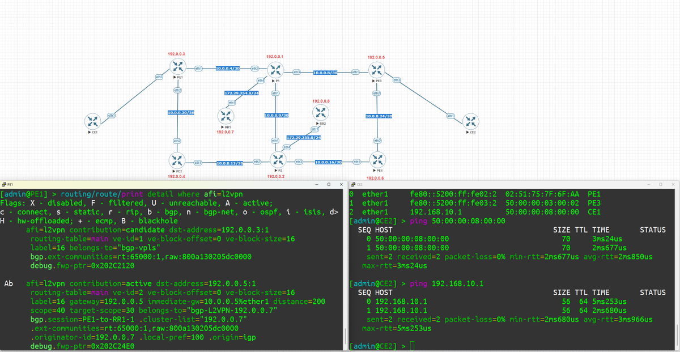Click the eth3 label beside P1
Image resolution: width=680 pixels, height=352 pixels.
coord(296,73)
